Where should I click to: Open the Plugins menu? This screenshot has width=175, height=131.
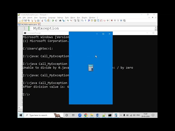click(x=84, y=17)
